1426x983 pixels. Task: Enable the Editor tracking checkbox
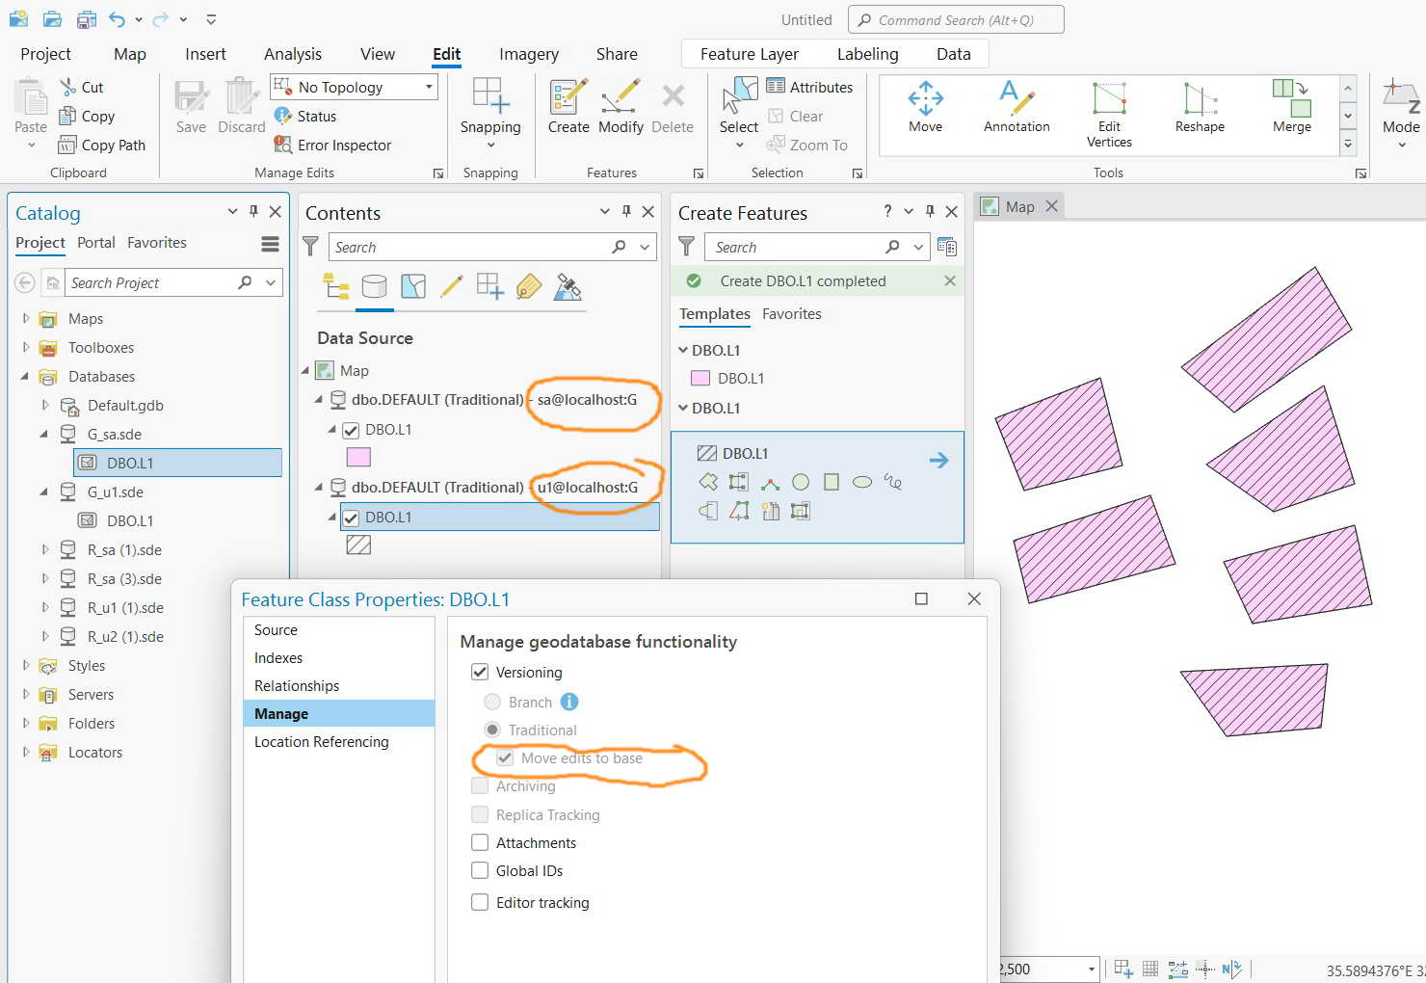point(480,902)
